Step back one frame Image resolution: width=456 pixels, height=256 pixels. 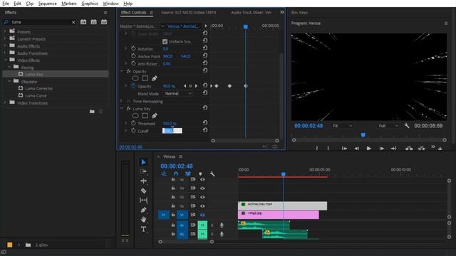[356, 148]
